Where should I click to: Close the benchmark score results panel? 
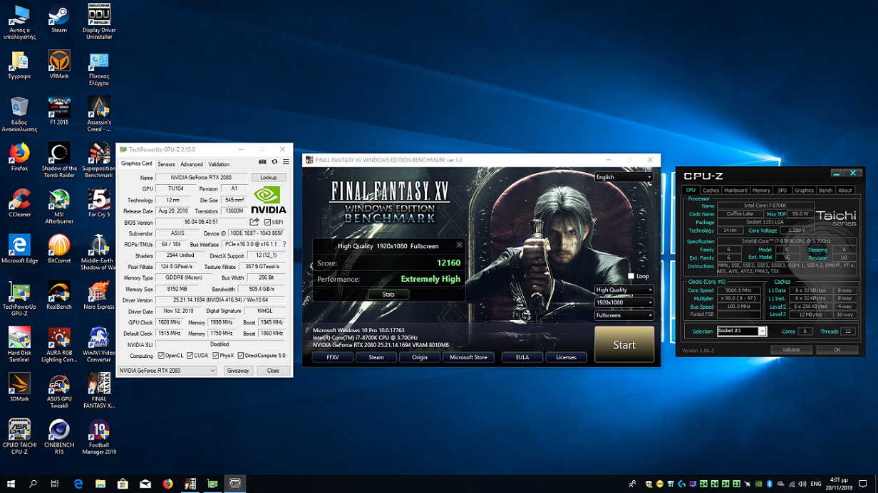pyautogui.click(x=459, y=245)
